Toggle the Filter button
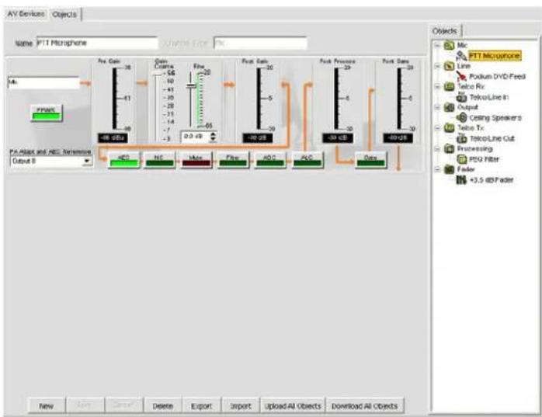The height and width of the screenshot is (417, 542). point(233,160)
